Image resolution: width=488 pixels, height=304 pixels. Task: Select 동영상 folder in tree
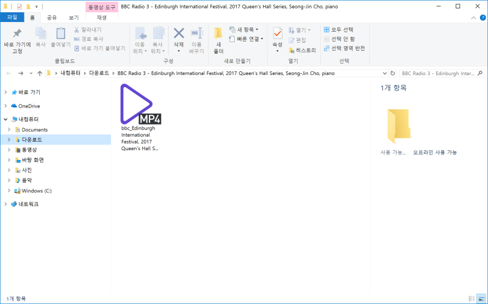[26, 150]
